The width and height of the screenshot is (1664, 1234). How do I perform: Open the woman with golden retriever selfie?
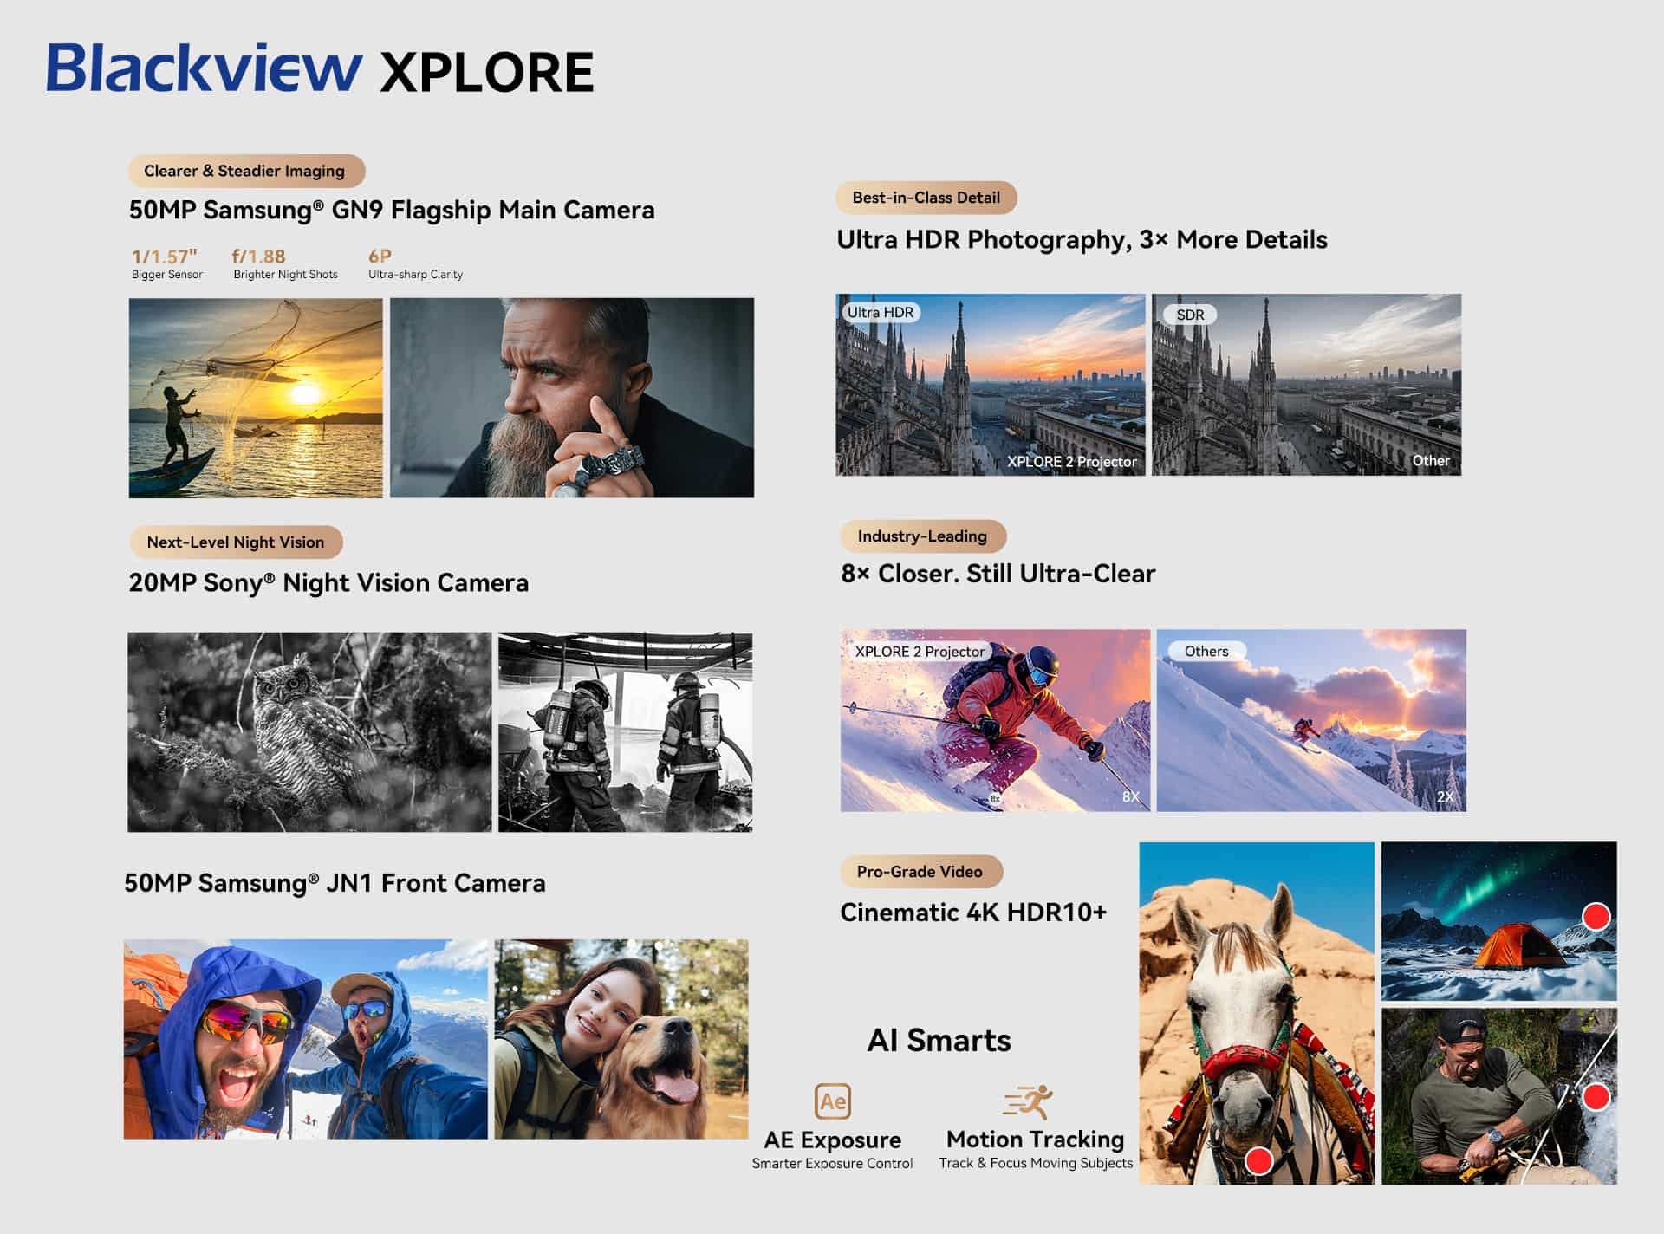(621, 1039)
